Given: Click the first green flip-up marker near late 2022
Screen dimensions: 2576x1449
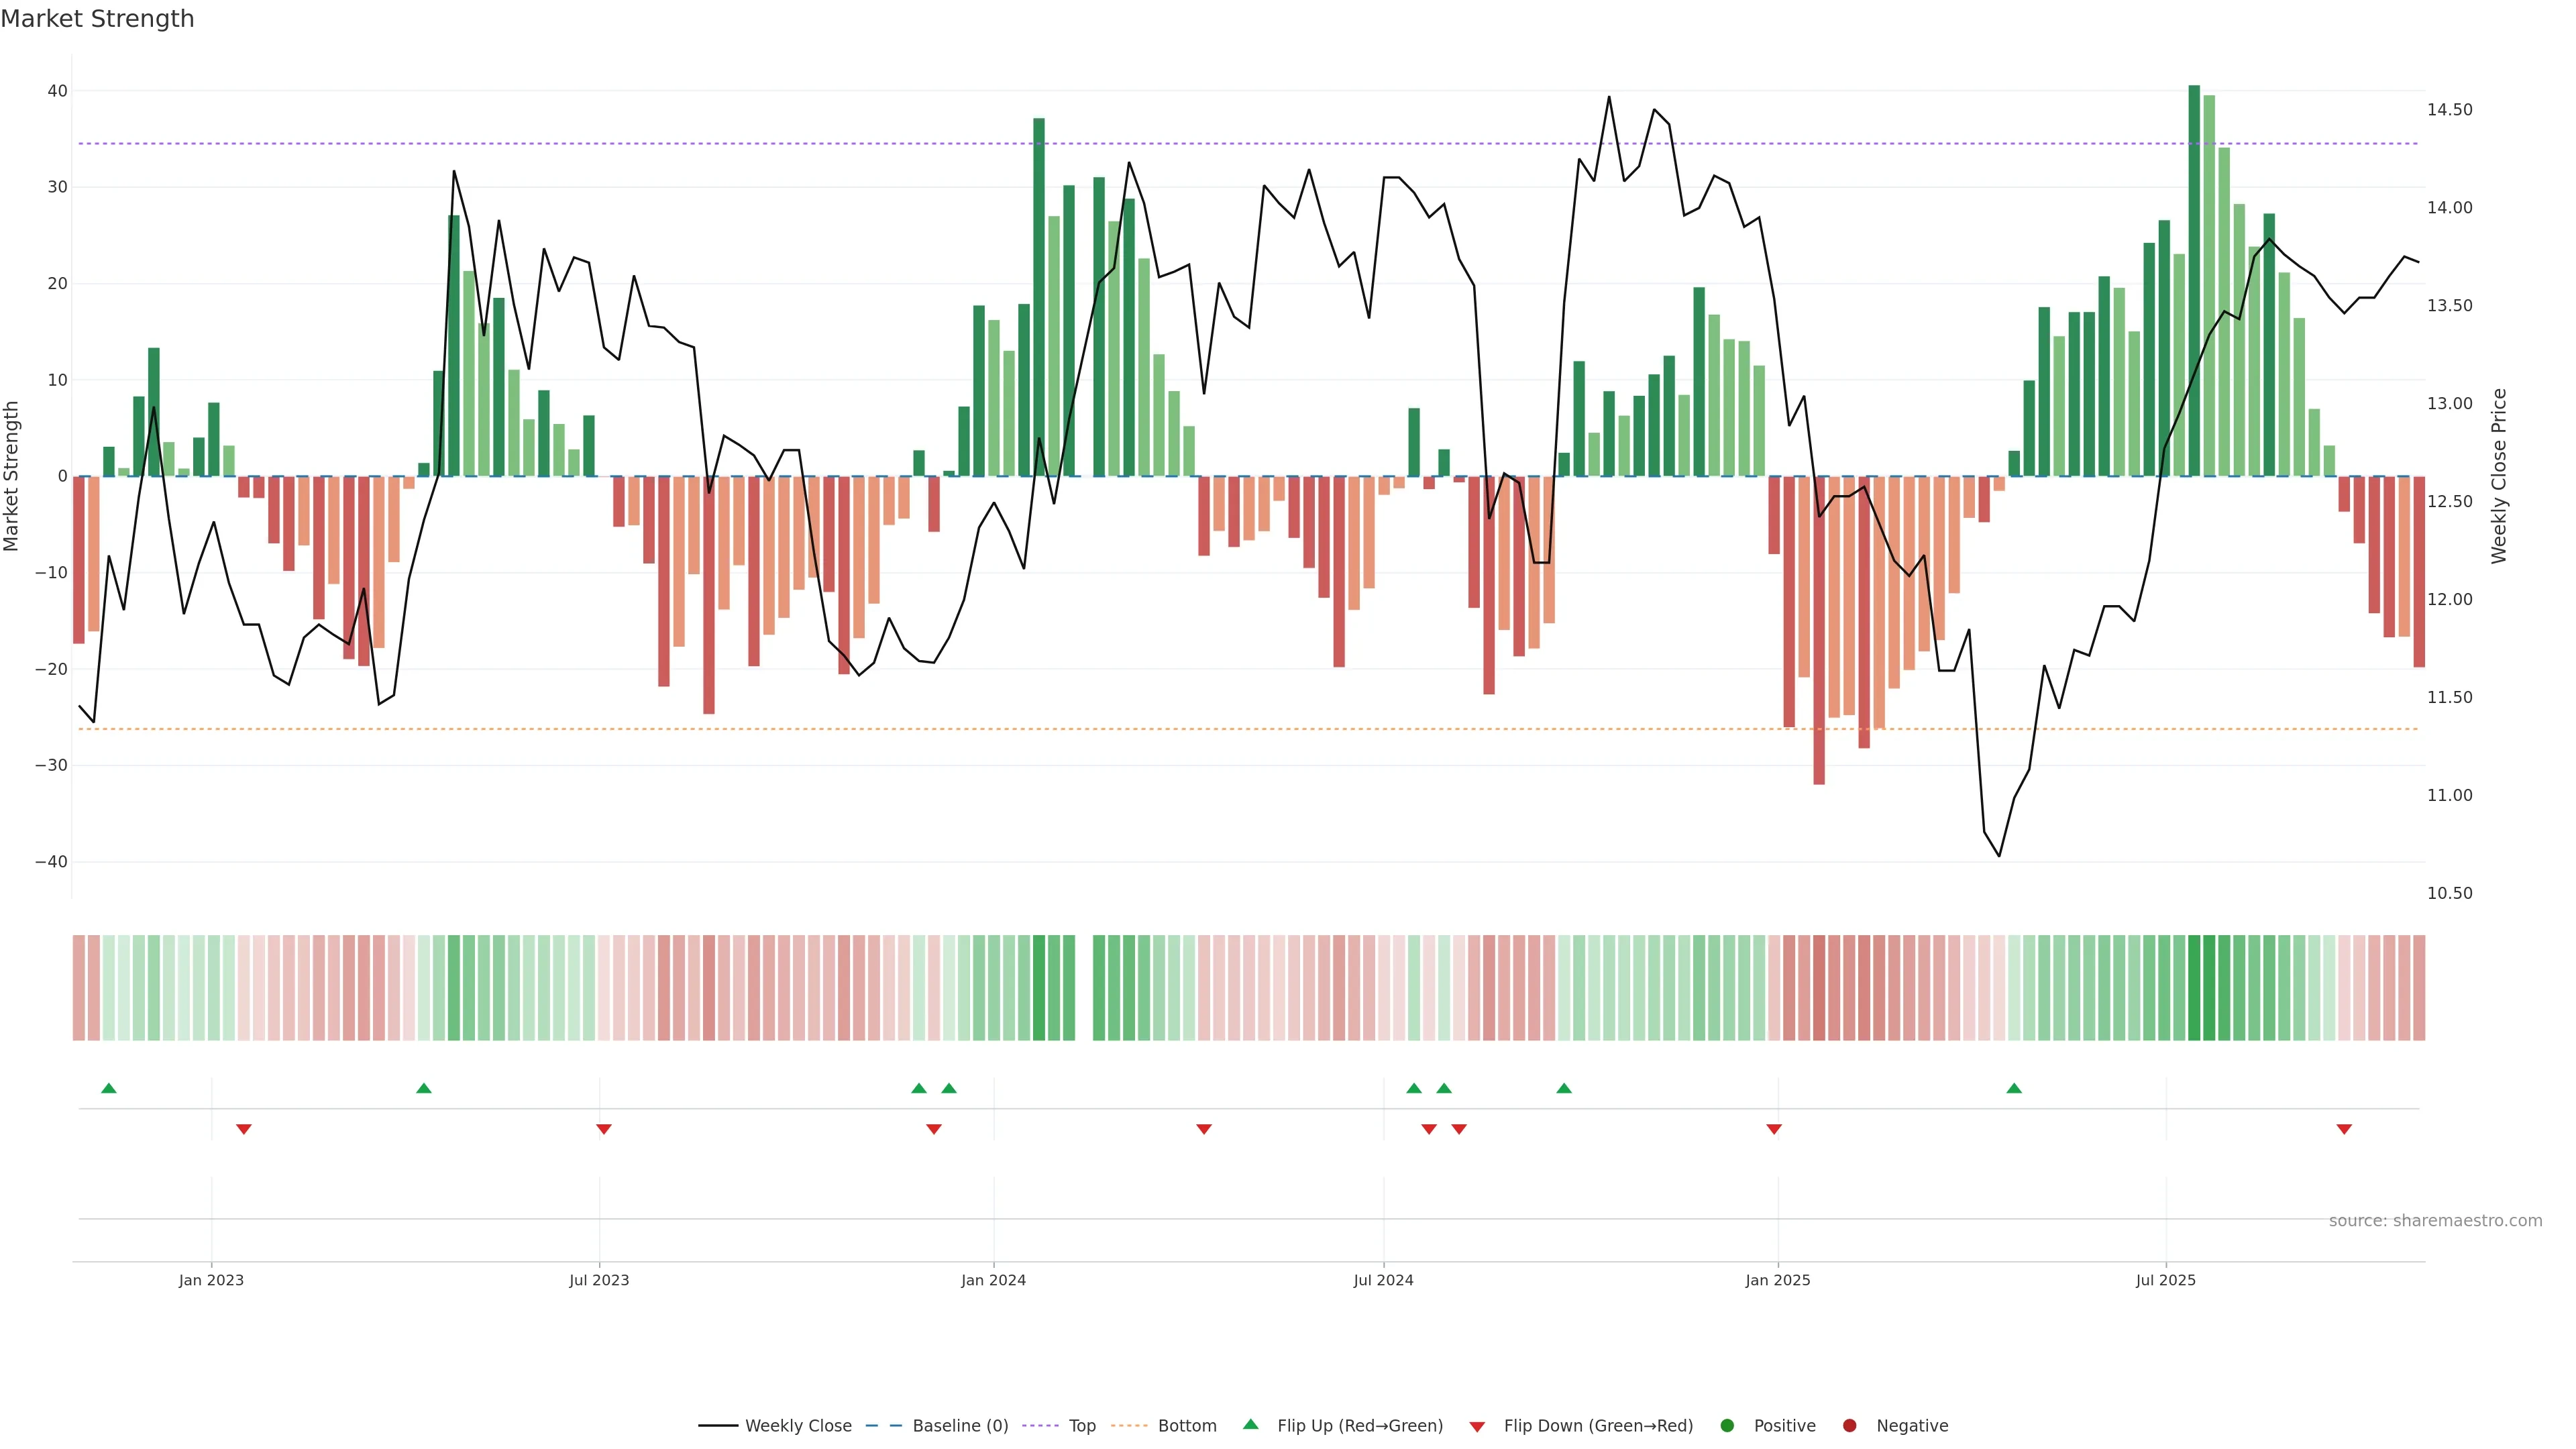Looking at the screenshot, I should [x=109, y=1088].
